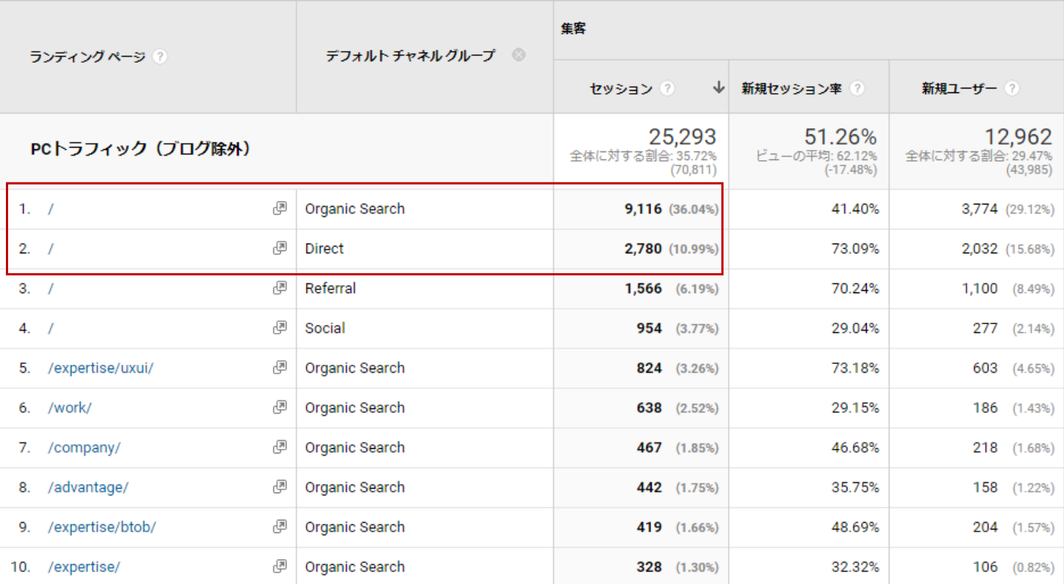Open /expertise/uxui/ page in new window icon
This screenshot has height=584, width=1064.
[x=279, y=368]
